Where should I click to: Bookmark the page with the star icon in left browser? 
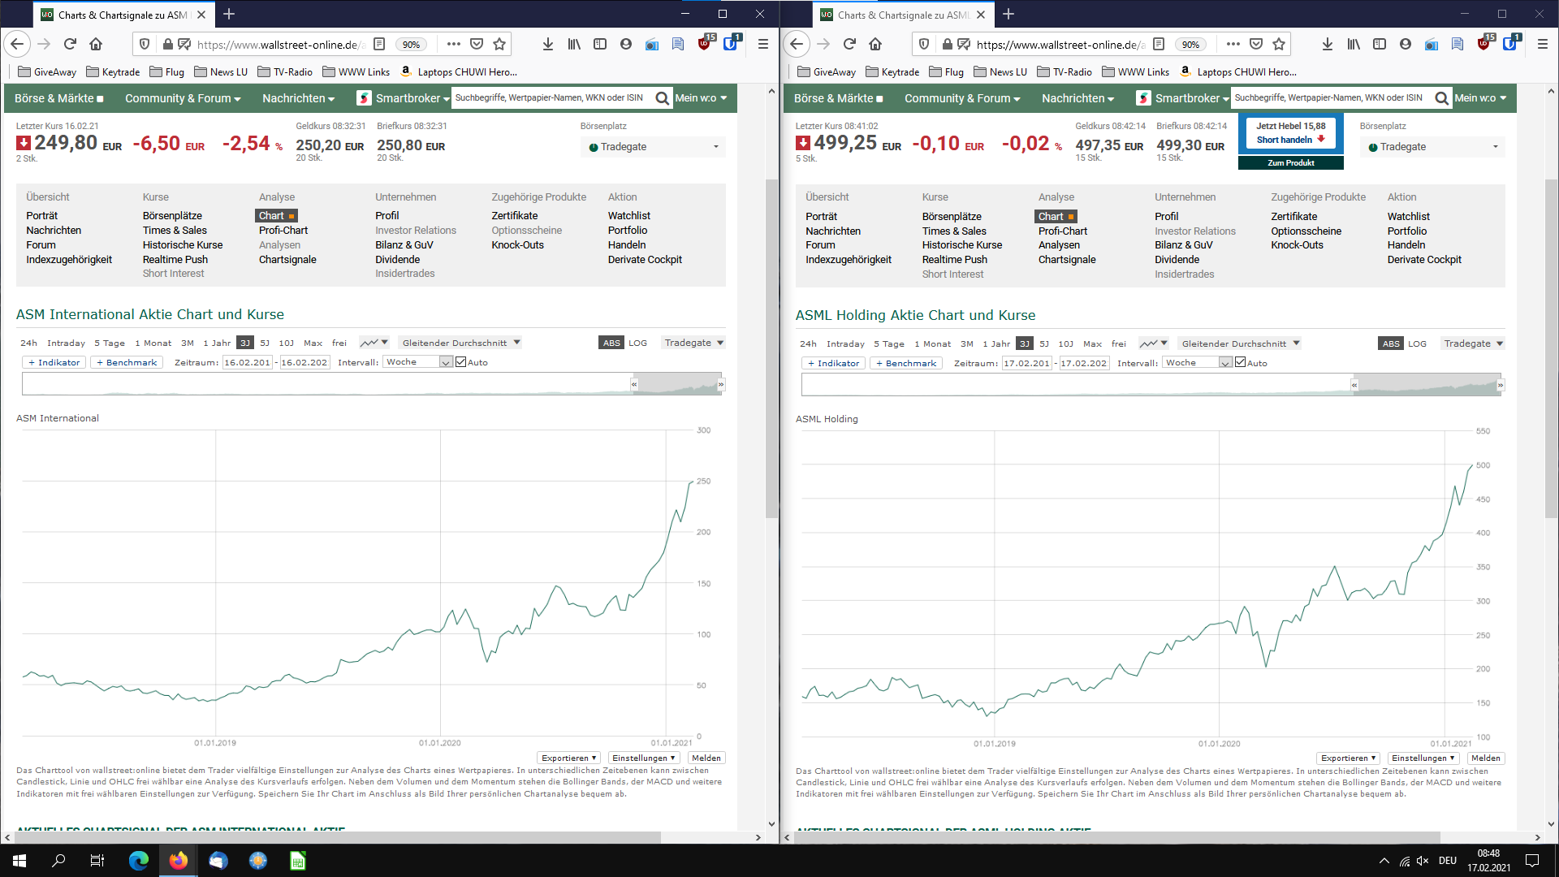click(x=499, y=44)
